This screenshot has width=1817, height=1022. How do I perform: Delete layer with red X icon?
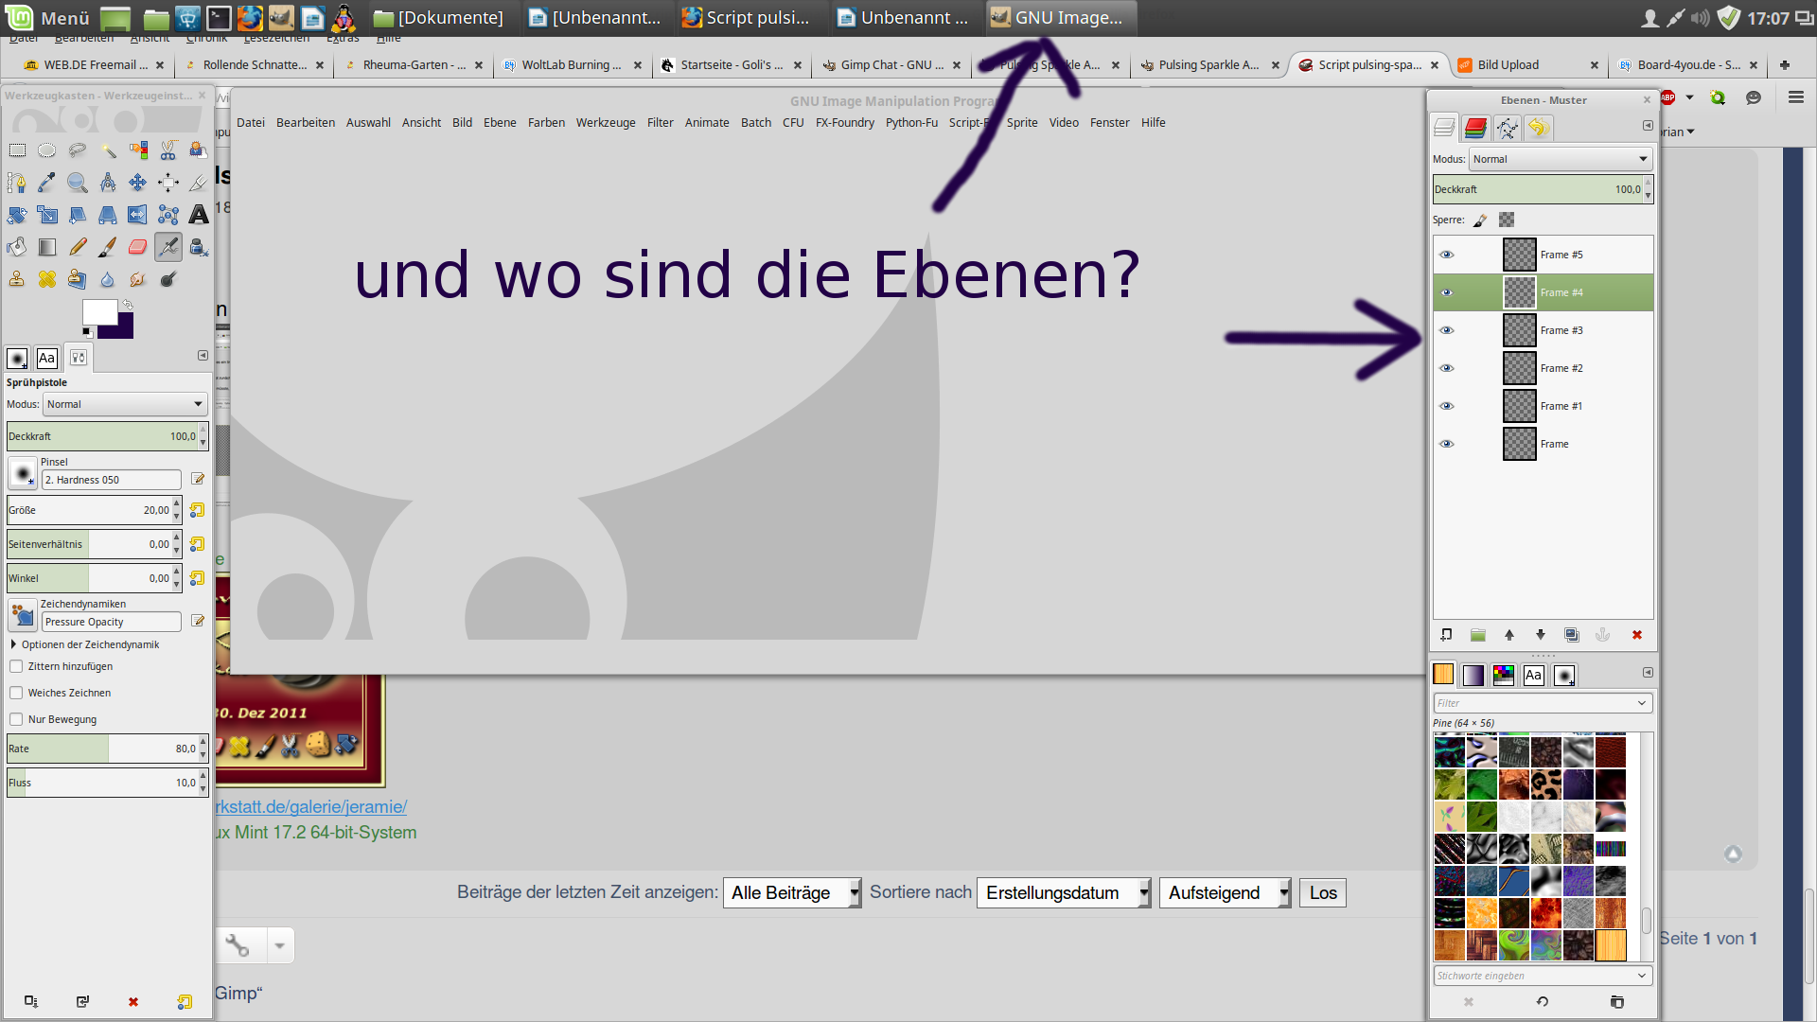click(1636, 635)
